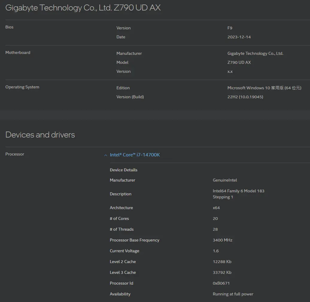
Task: Open the Intel Core i7-14700K link
Action: click(x=135, y=155)
